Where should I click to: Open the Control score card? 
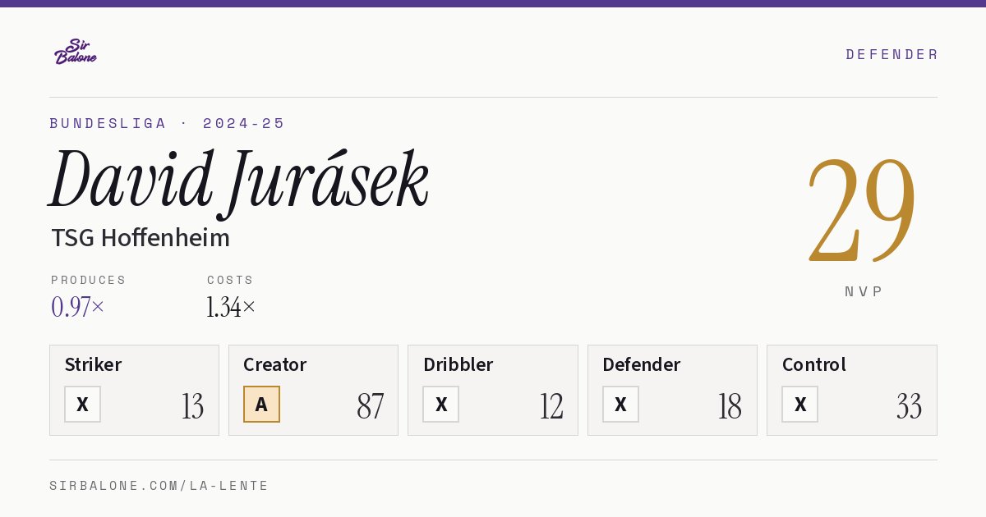[852, 390]
